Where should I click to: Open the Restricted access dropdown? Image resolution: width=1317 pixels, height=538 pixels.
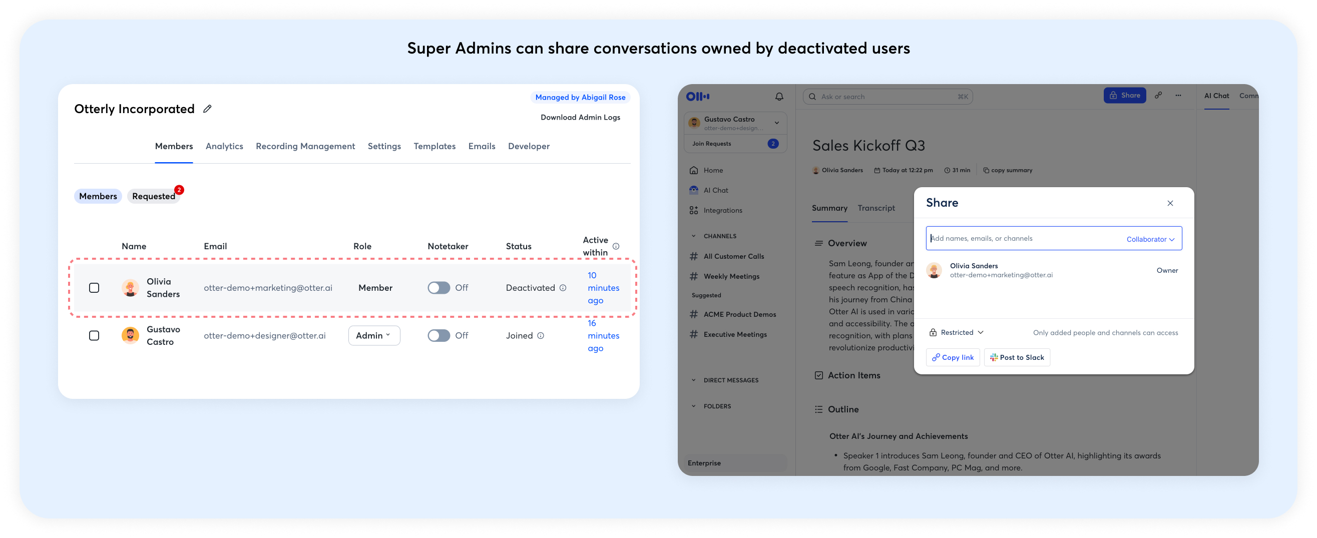[x=956, y=333]
